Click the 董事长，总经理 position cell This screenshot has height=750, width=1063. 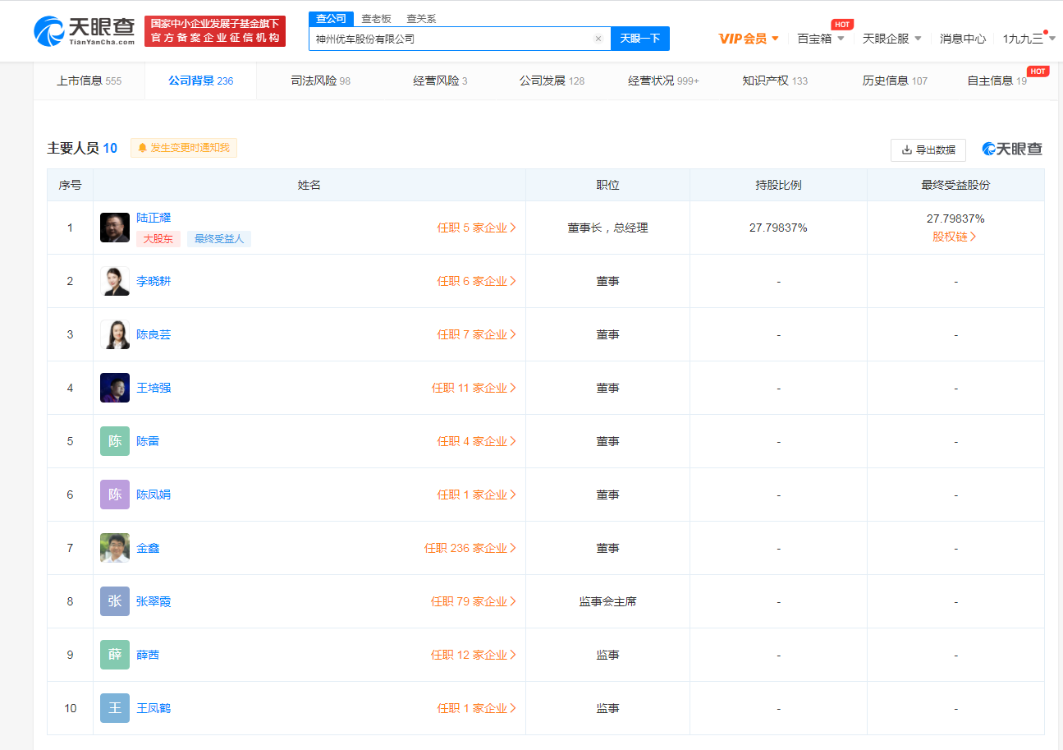(607, 228)
